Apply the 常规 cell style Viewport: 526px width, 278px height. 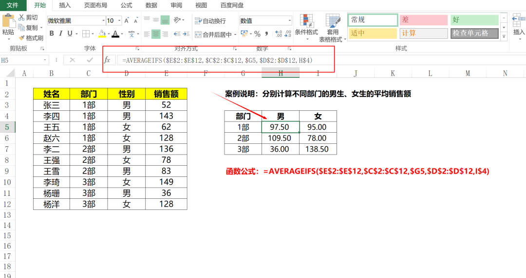point(373,20)
